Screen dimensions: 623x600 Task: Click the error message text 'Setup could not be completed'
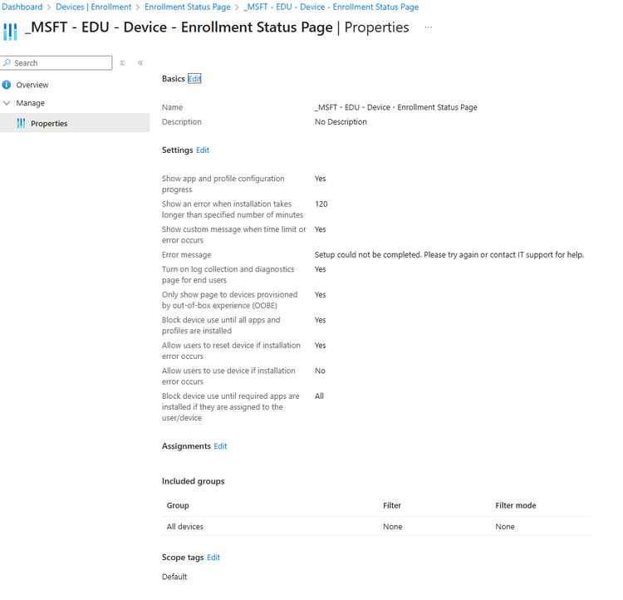point(449,255)
